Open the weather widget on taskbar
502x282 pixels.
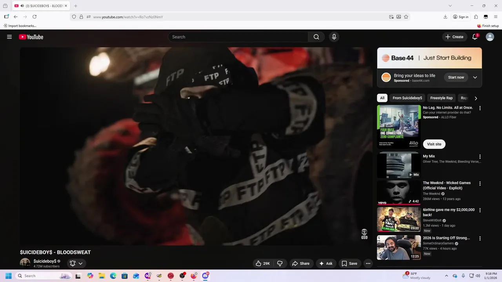(417, 276)
